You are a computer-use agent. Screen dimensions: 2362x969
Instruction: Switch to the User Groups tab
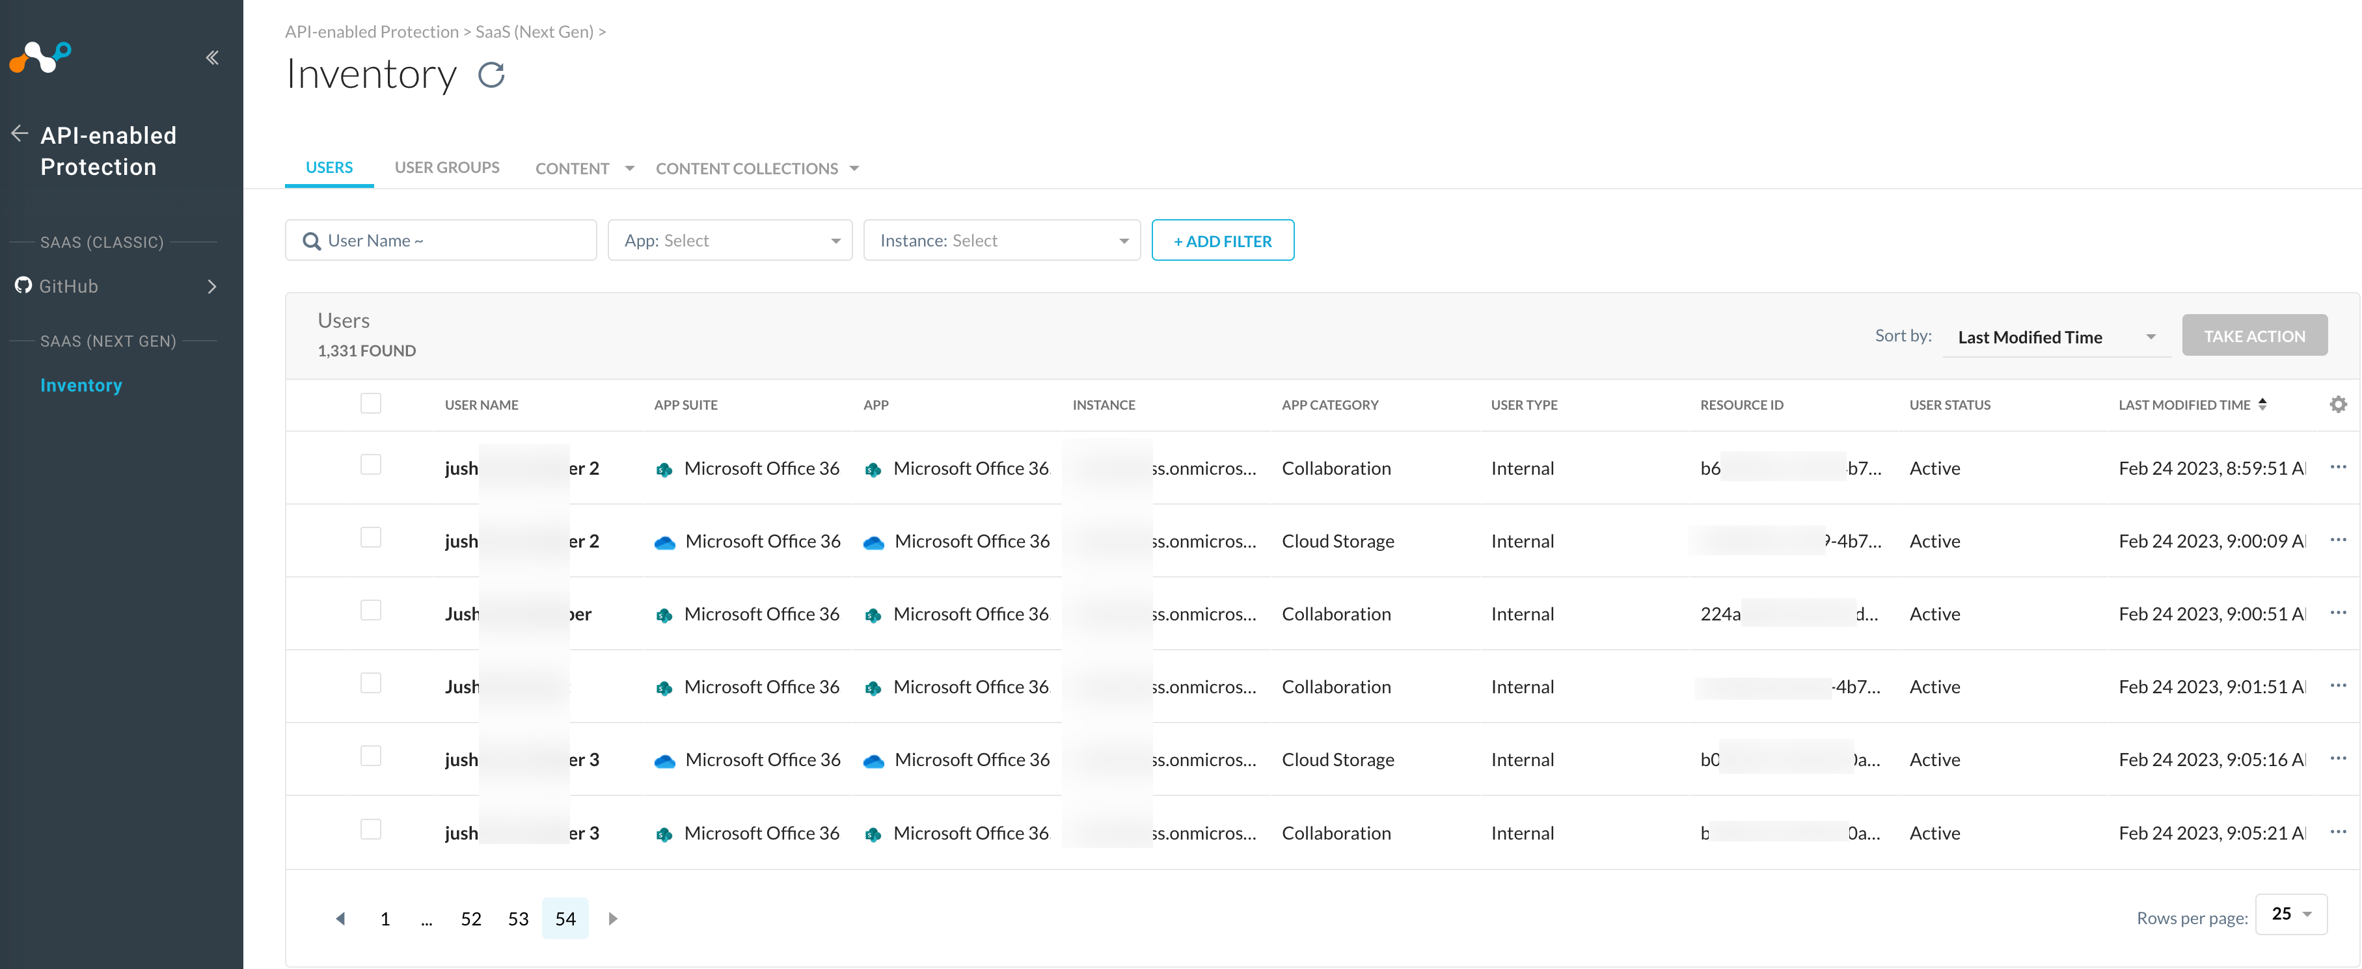coord(446,166)
